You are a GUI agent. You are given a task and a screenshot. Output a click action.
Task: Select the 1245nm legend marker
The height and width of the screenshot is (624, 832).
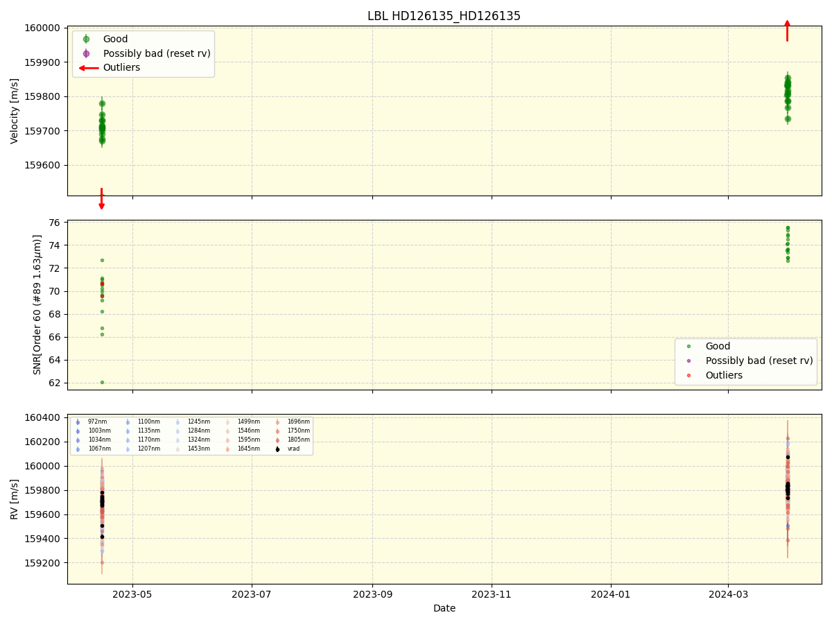click(x=177, y=422)
